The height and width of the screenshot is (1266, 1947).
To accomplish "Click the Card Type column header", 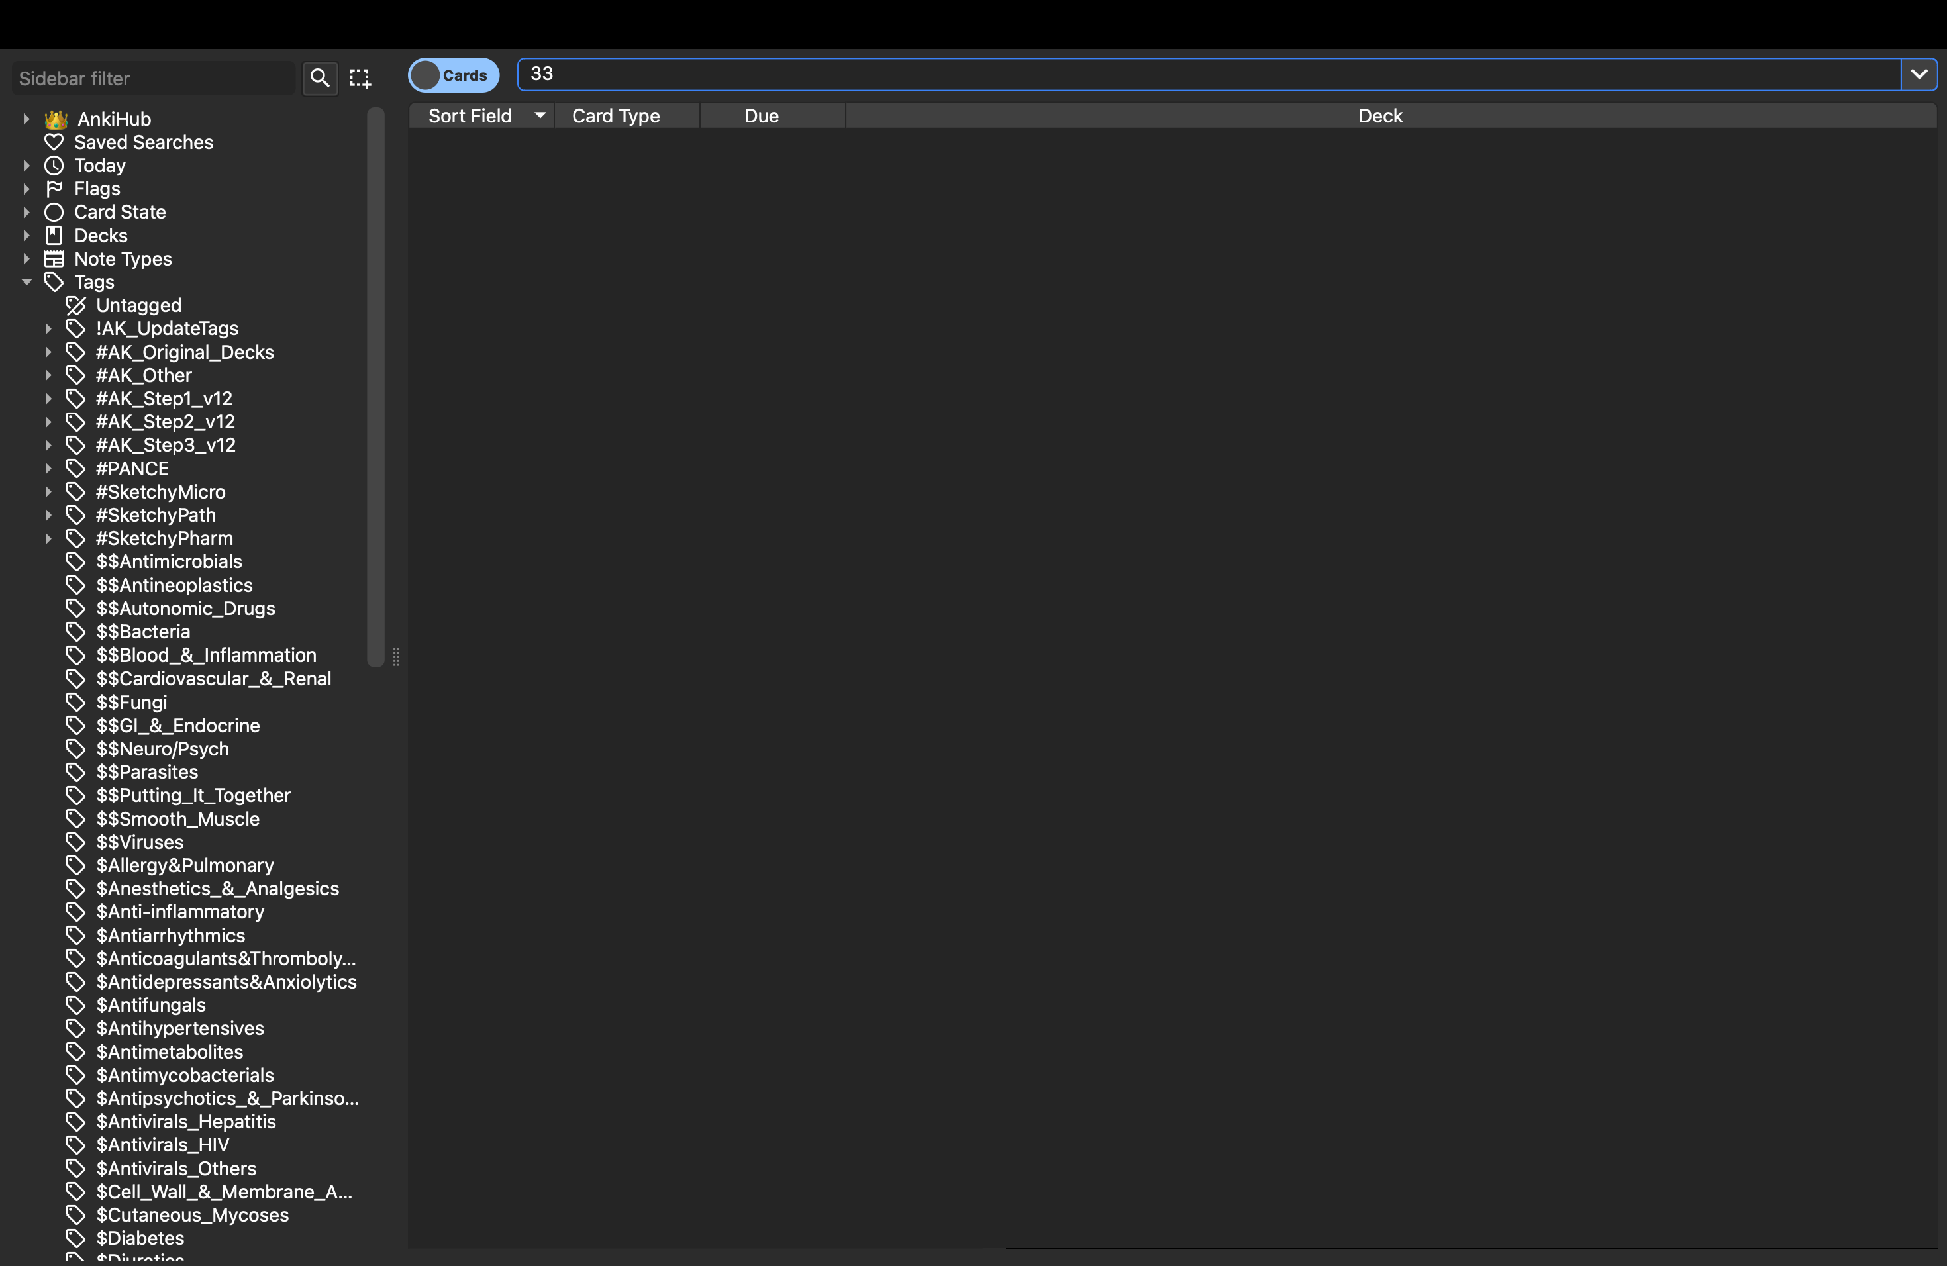I will pyautogui.click(x=616, y=115).
